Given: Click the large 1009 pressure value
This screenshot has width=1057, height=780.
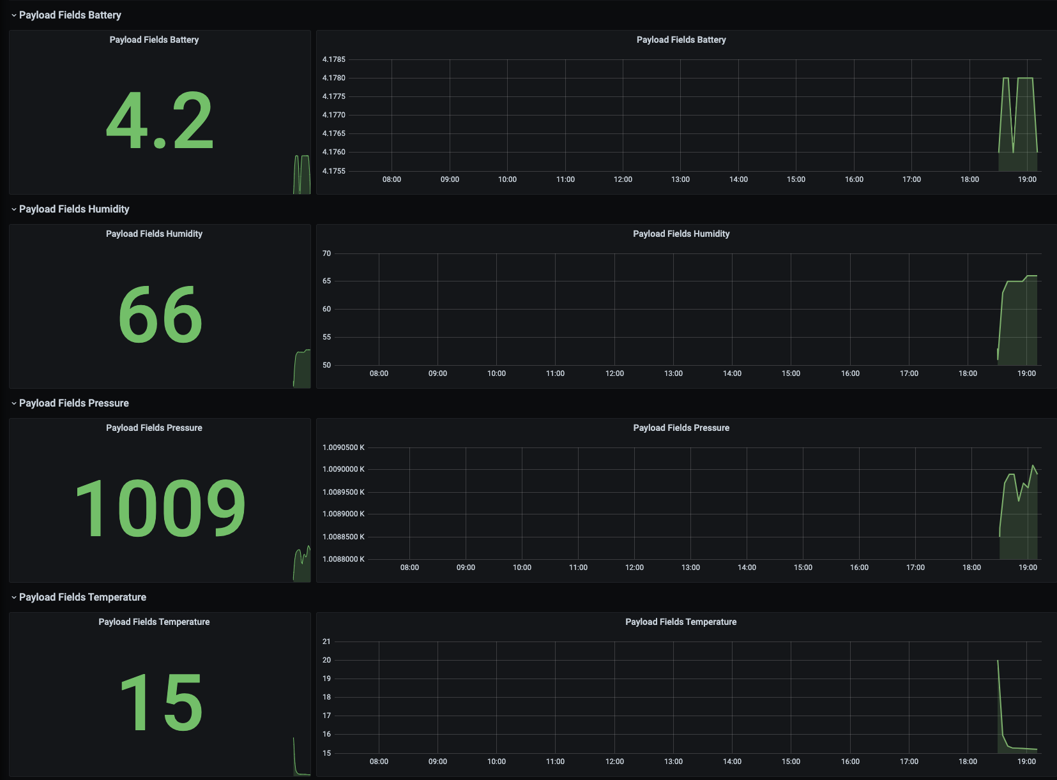Looking at the screenshot, I should click(160, 506).
